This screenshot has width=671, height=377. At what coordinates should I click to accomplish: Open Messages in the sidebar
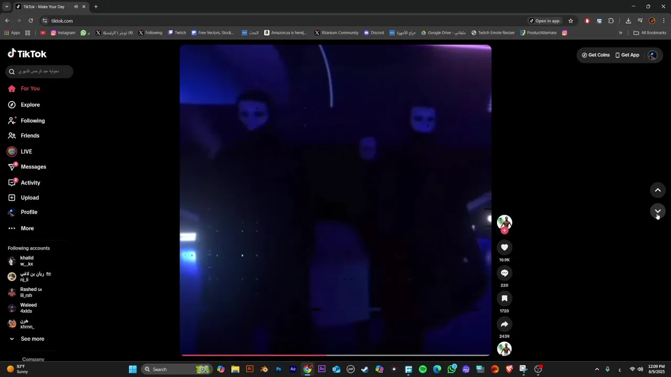coord(27,167)
